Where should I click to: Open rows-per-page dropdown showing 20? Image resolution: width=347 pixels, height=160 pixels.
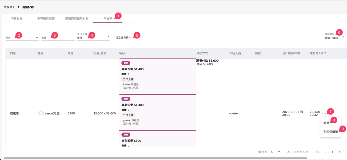[275, 152]
